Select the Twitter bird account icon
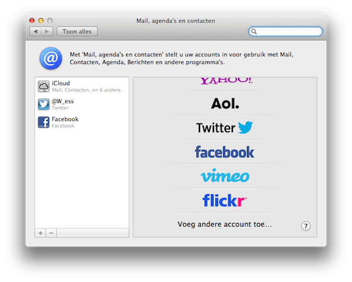Viewport: 352px width, 282px height. click(x=43, y=104)
